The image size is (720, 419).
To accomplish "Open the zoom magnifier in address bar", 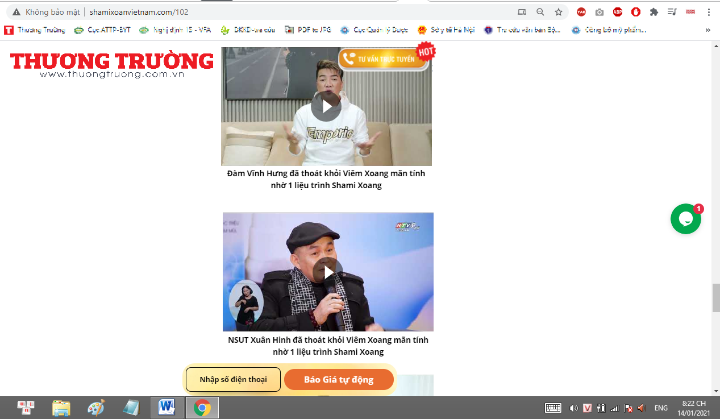I will coord(540,12).
